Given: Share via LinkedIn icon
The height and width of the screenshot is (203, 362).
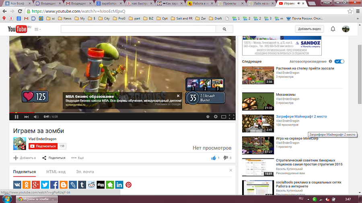Looking at the screenshot, I should click(x=119, y=185).
